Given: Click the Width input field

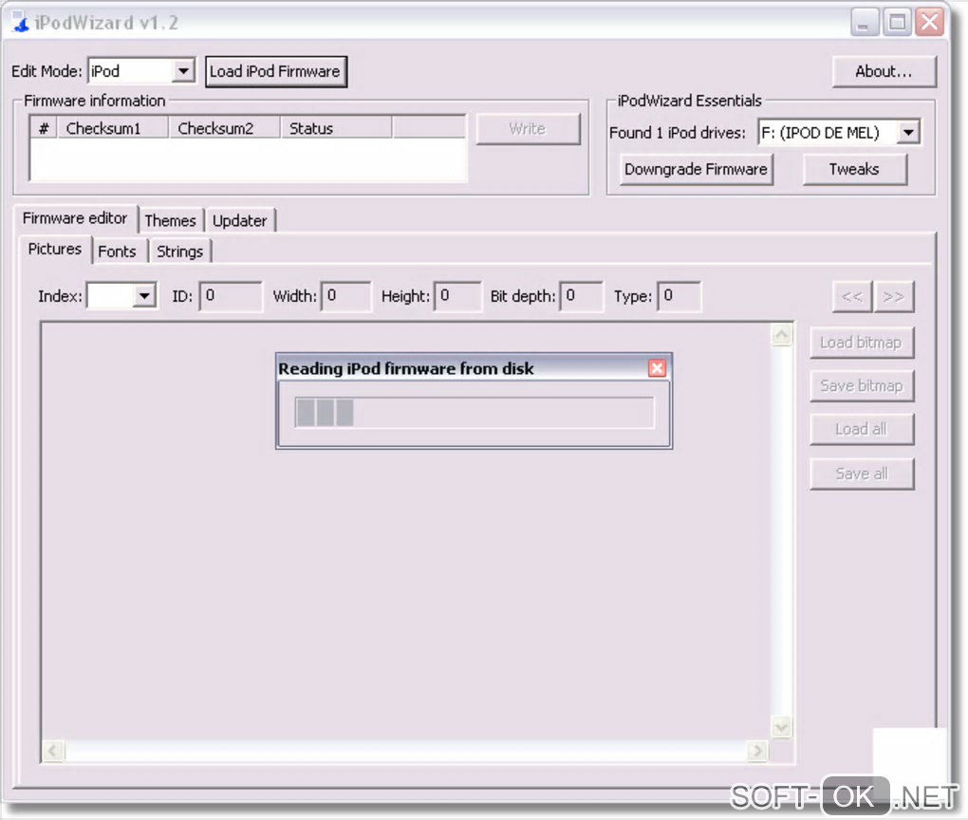Looking at the screenshot, I should point(346,296).
